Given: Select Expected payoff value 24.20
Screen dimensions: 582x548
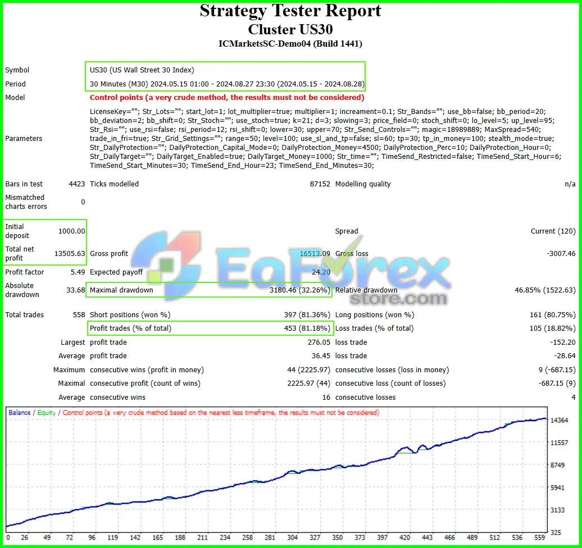Looking at the screenshot, I should (x=321, y=272).
